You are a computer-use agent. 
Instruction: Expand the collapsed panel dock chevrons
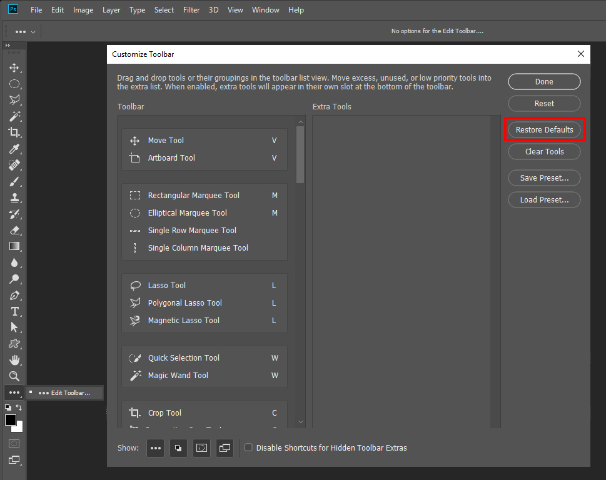pos(8,45)
